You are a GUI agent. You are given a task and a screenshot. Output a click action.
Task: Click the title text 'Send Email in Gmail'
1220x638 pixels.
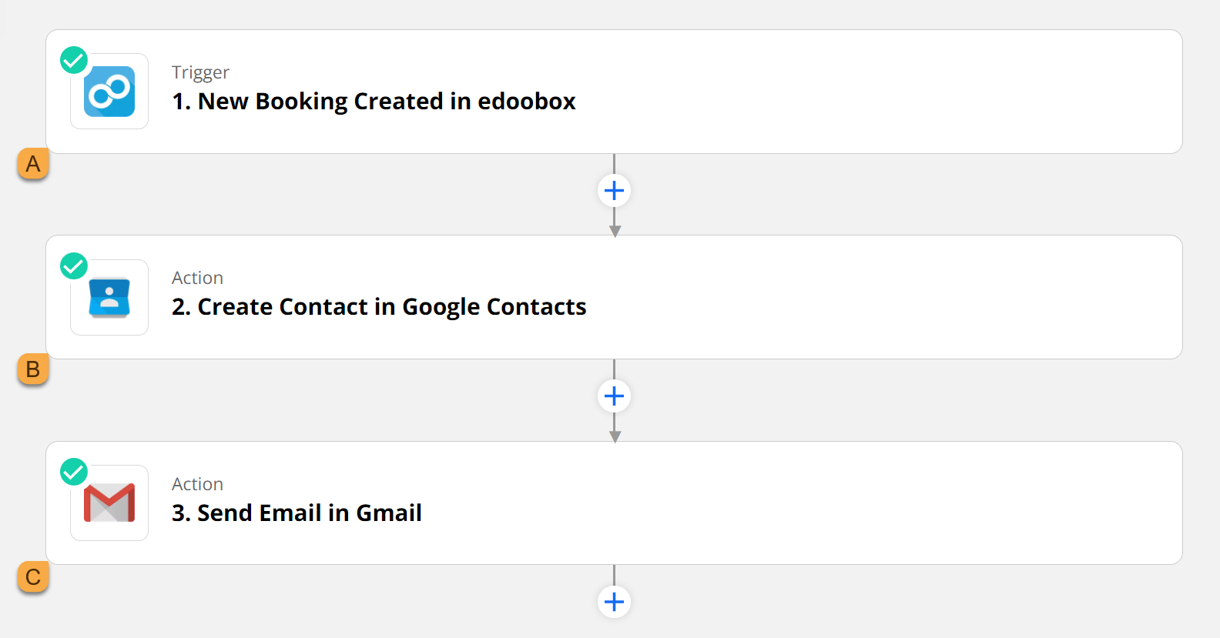[x=297, y=513]
